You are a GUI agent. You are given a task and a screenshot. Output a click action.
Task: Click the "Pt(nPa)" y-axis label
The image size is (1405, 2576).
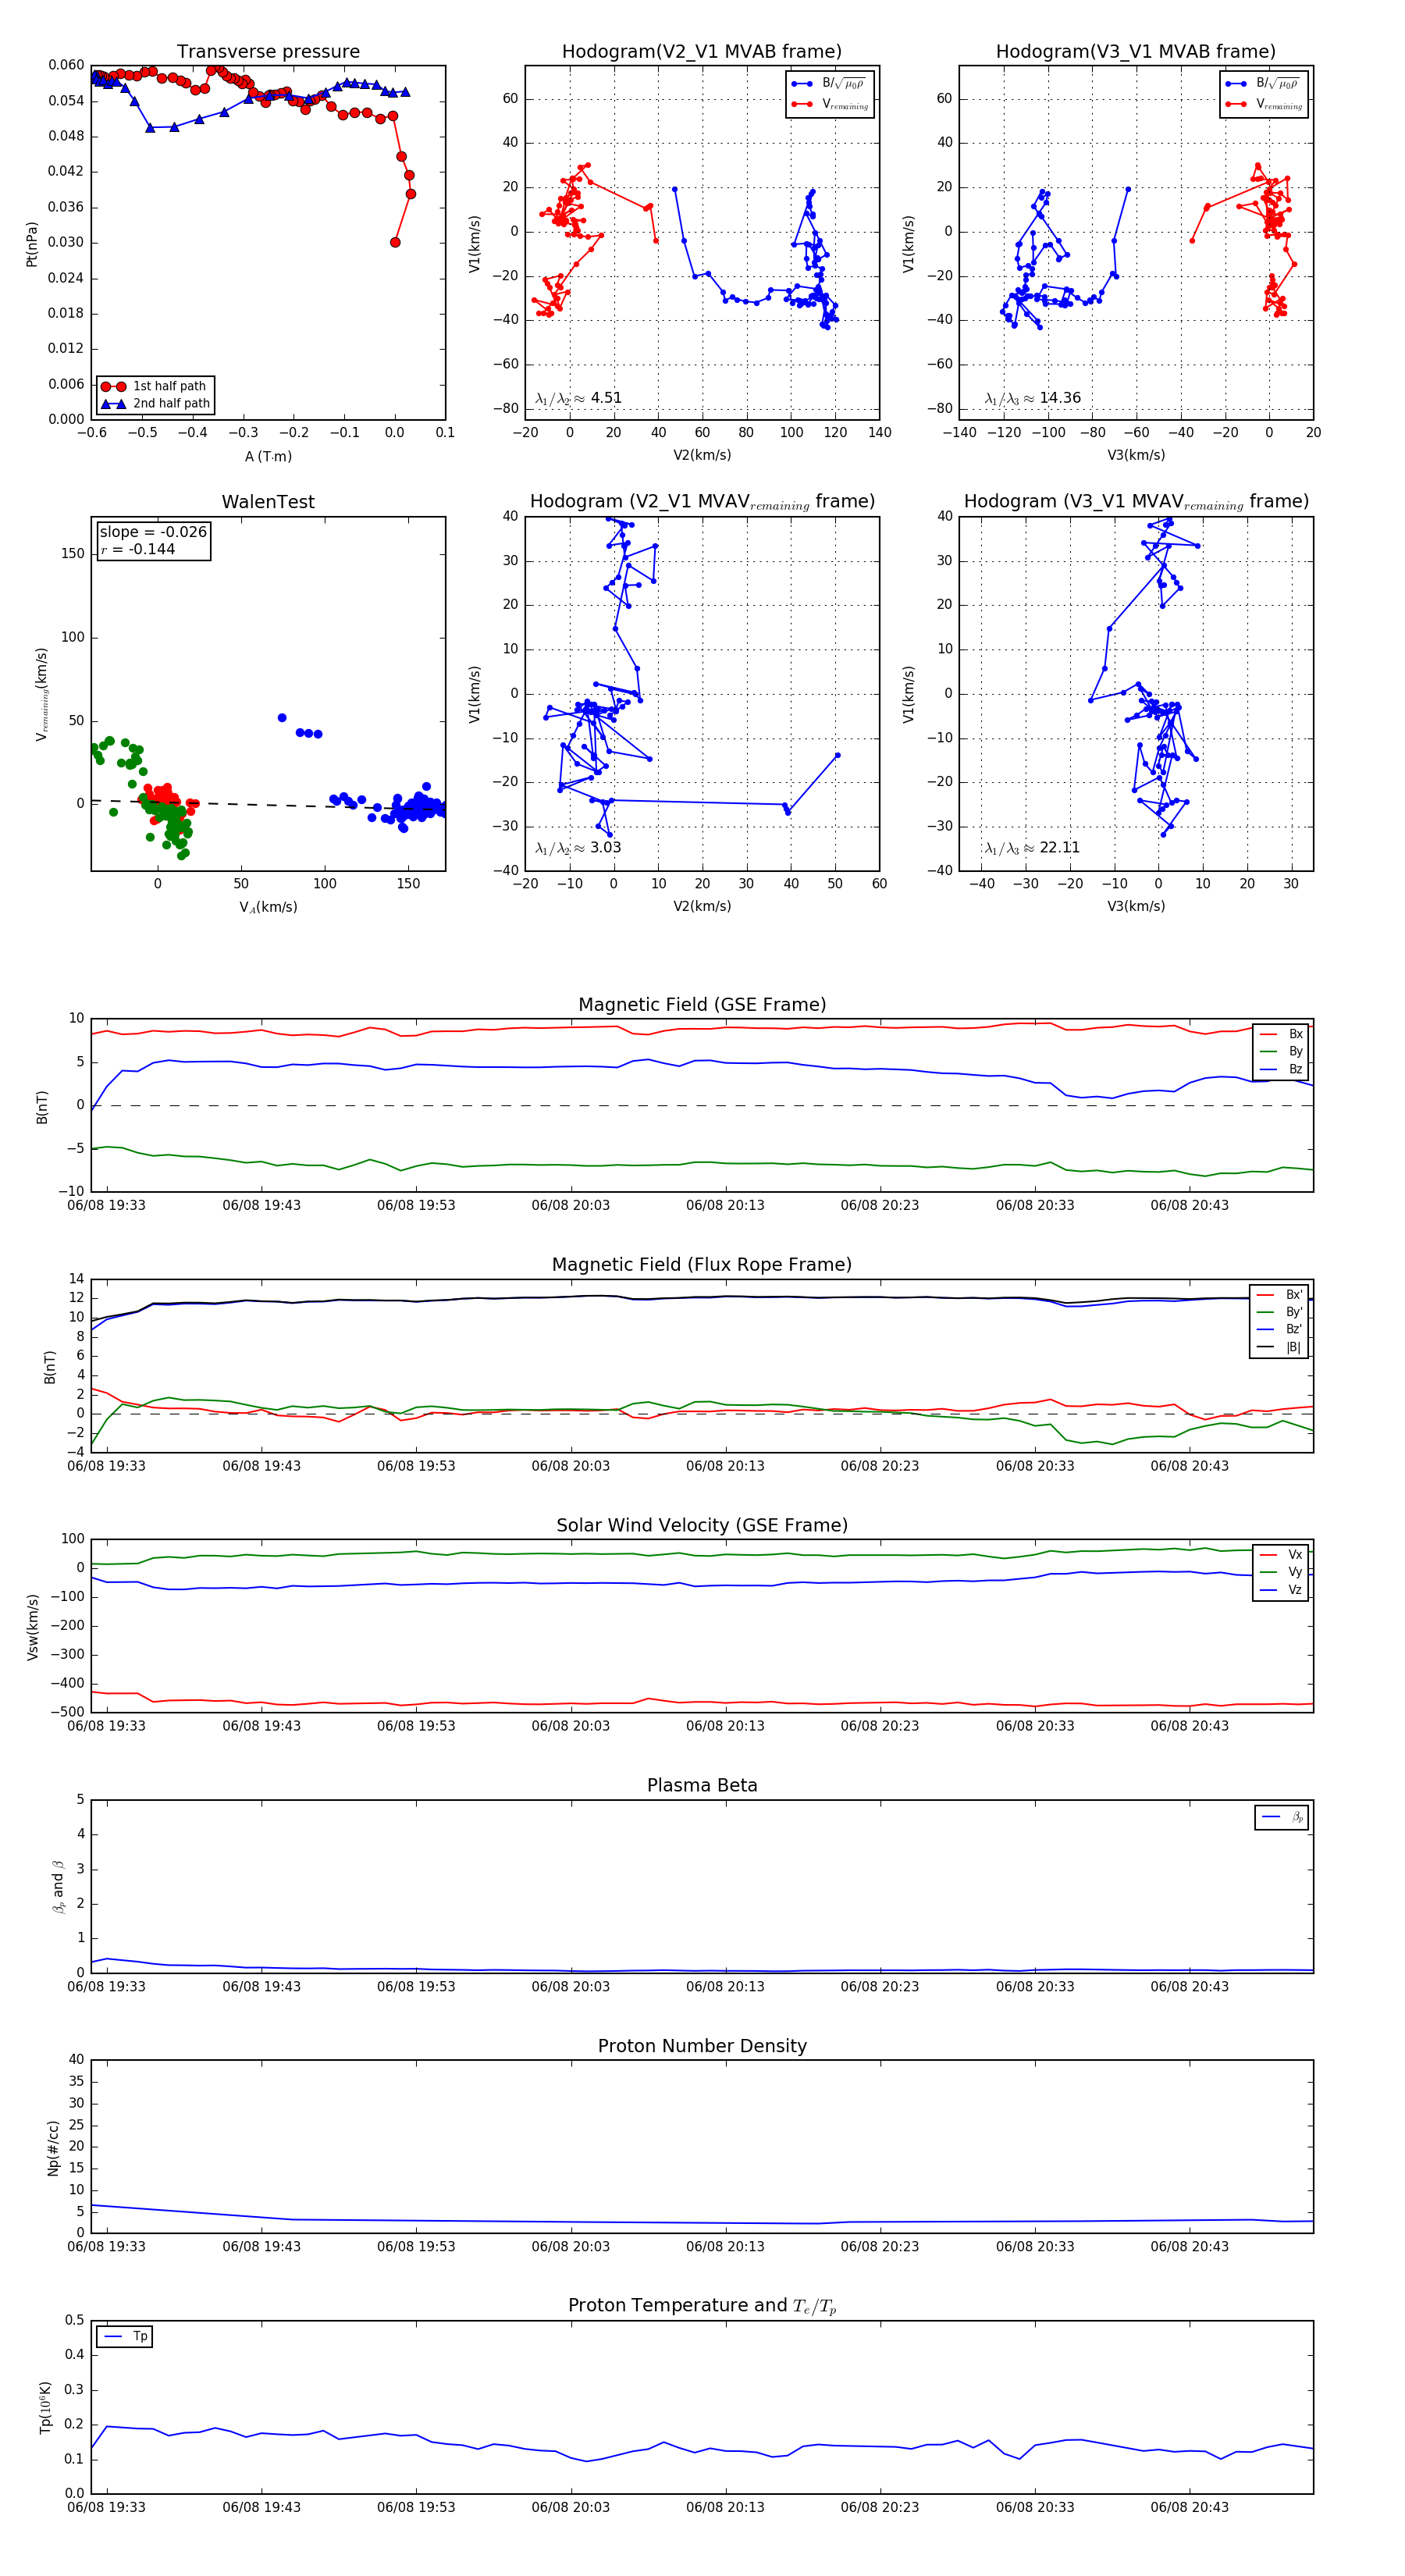(x=32, y=244)
